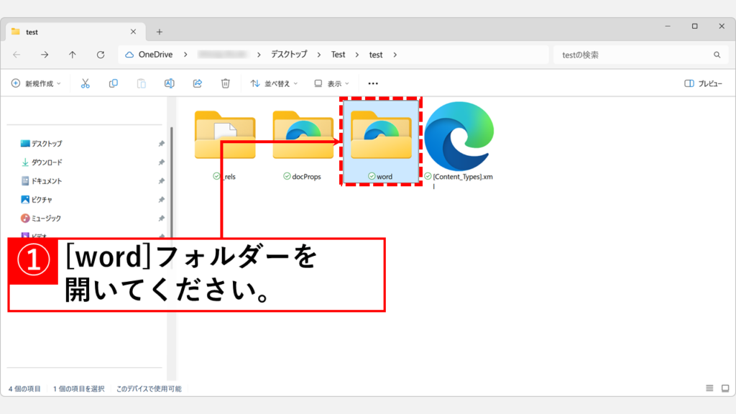Expand chevron after Test in path

click(356, 55)
